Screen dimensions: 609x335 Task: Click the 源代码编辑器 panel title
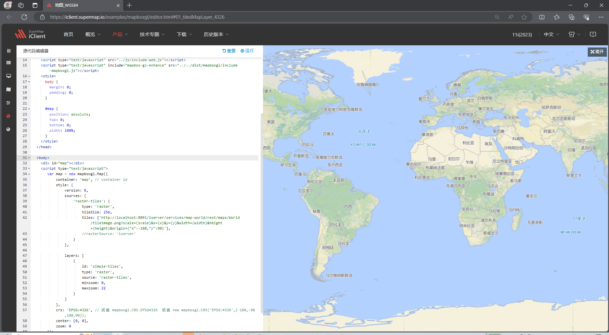[36, 51]
